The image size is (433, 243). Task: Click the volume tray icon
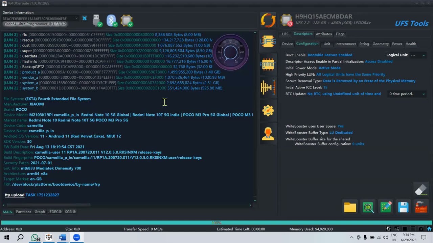[385, 237]
